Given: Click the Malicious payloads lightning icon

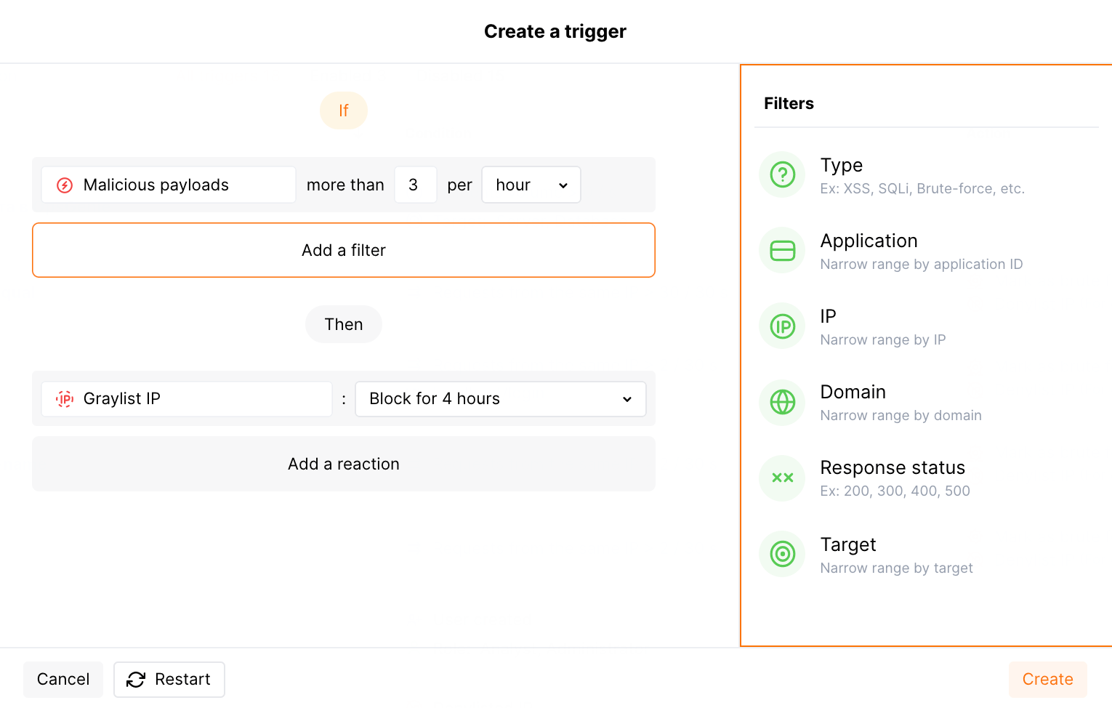Looking at the screenshot, I should [x=65, y=185].
